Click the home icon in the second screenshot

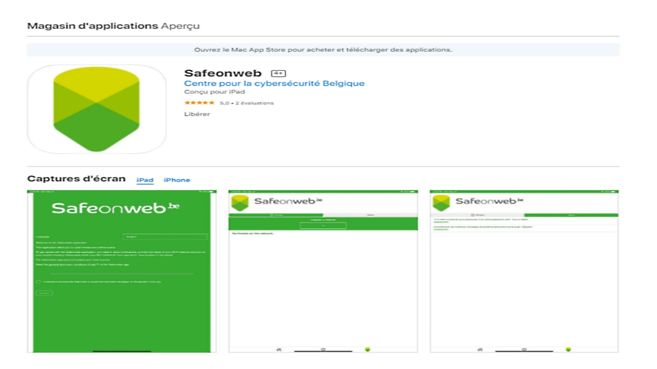[x=279, y=350]
